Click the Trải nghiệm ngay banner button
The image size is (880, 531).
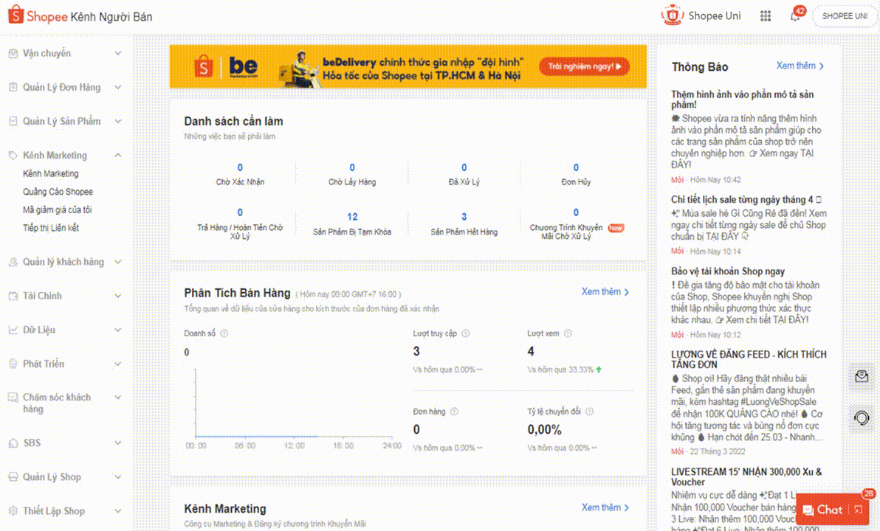(584, 66)
